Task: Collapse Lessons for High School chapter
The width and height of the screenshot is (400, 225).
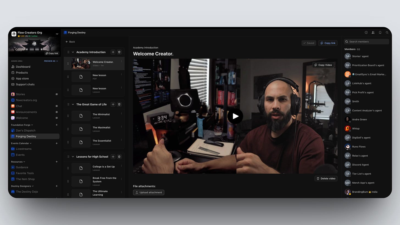Action: (73, 157)
